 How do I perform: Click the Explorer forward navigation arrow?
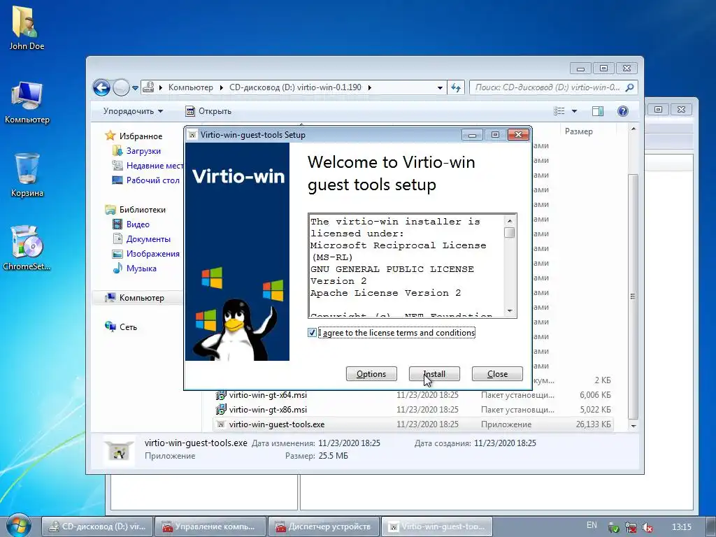tap(121, 87)
